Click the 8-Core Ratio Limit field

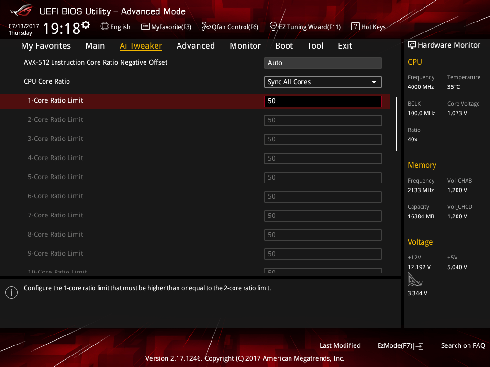(323, 235)
